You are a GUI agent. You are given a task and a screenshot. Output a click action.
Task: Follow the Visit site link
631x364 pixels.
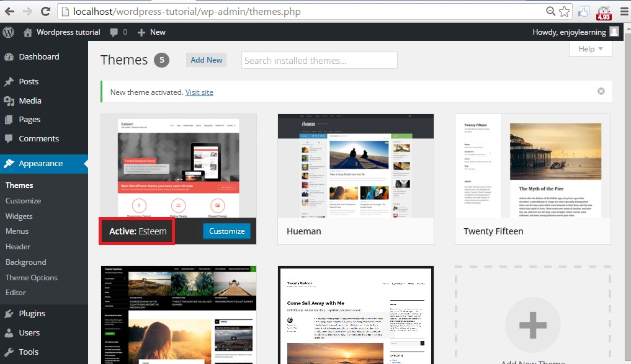199,92
